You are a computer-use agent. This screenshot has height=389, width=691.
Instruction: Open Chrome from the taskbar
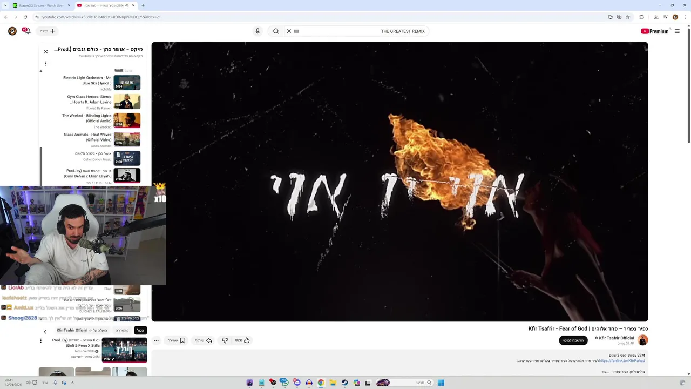[x=321, y=383]
